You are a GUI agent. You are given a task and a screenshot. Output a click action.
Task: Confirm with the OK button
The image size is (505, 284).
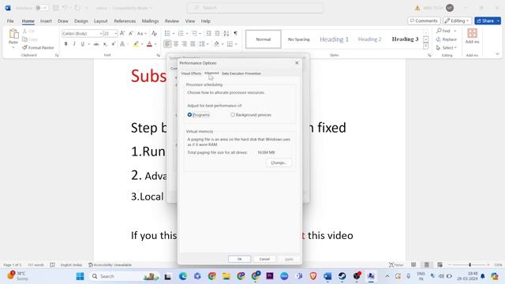pyautogui.click(x=239, y=259)
